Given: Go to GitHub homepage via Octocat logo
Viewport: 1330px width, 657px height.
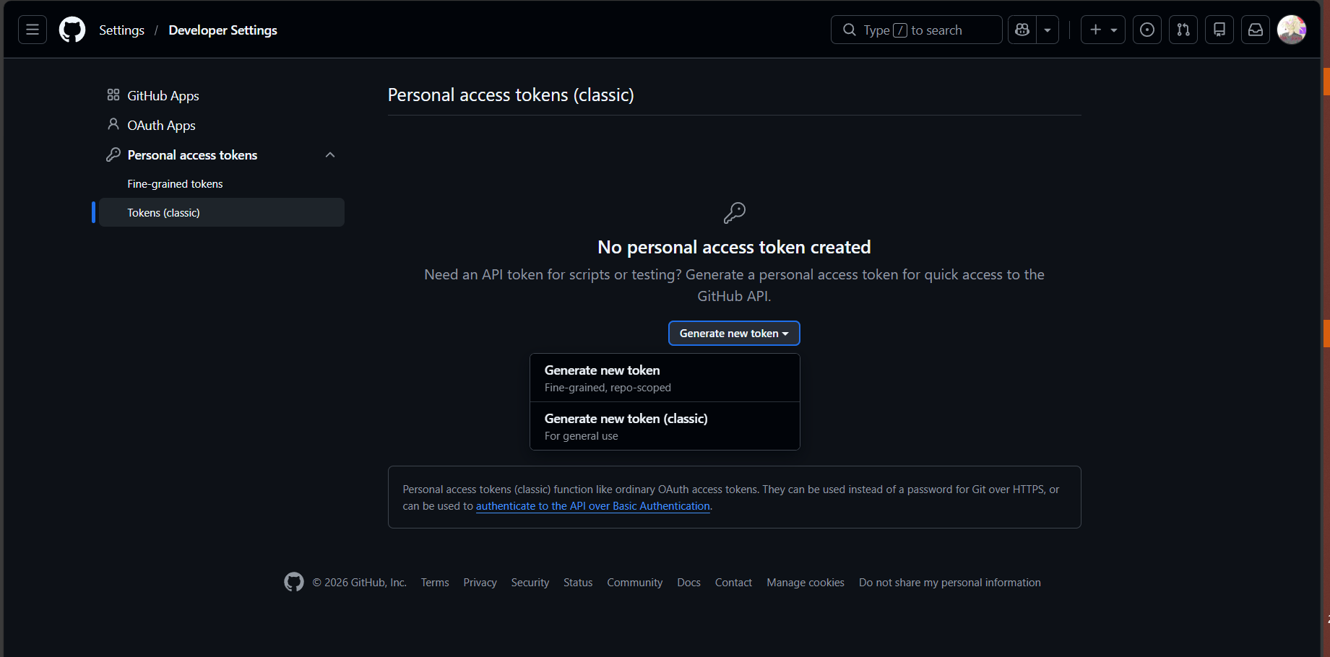Looking at the screenshot, I should point(72,30).
